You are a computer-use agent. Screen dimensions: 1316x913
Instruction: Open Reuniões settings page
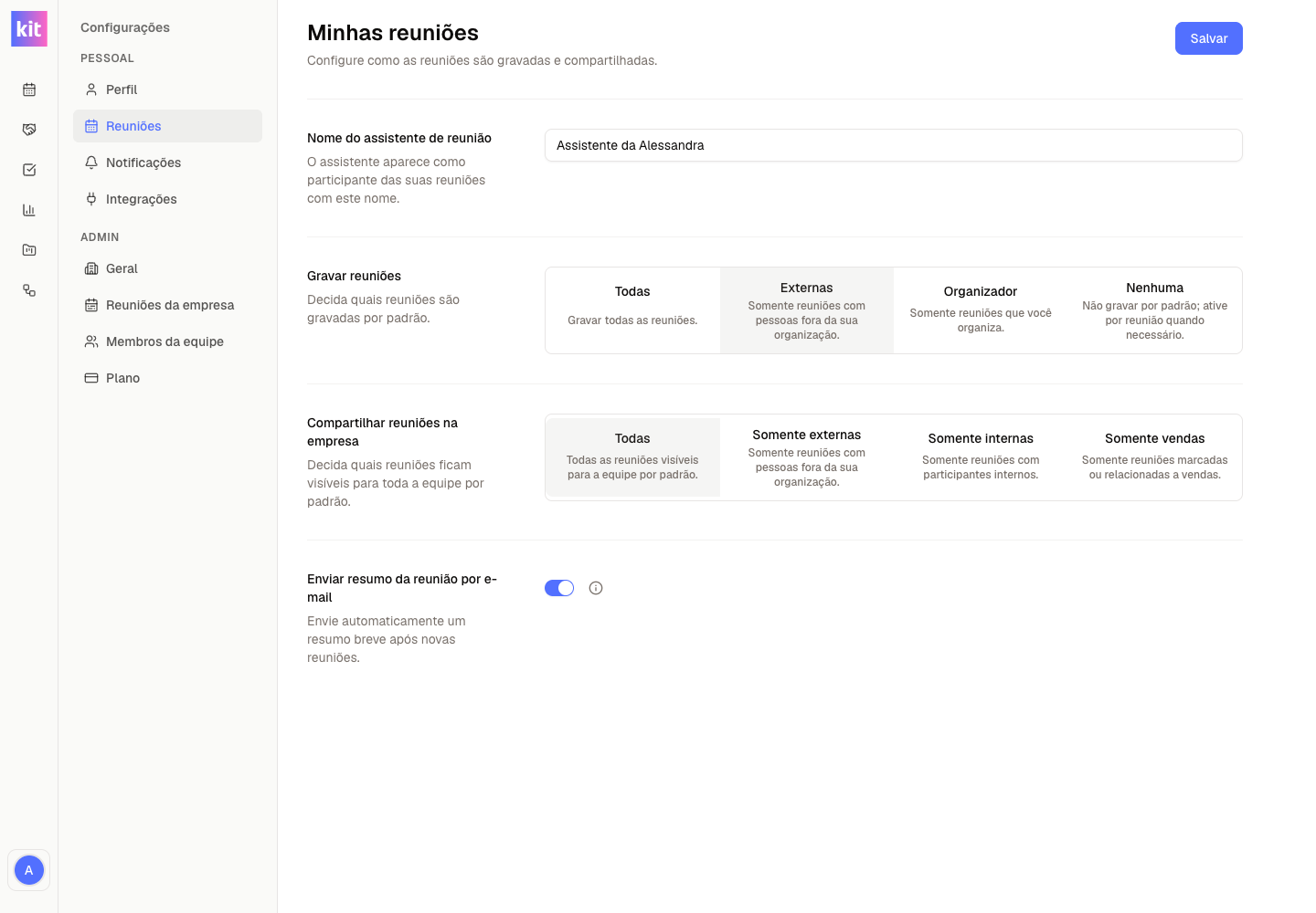tap(167, 126)
